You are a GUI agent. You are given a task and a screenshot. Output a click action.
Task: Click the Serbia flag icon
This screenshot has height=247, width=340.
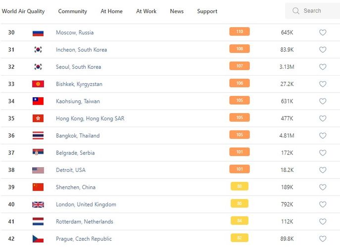pos(38,153)
